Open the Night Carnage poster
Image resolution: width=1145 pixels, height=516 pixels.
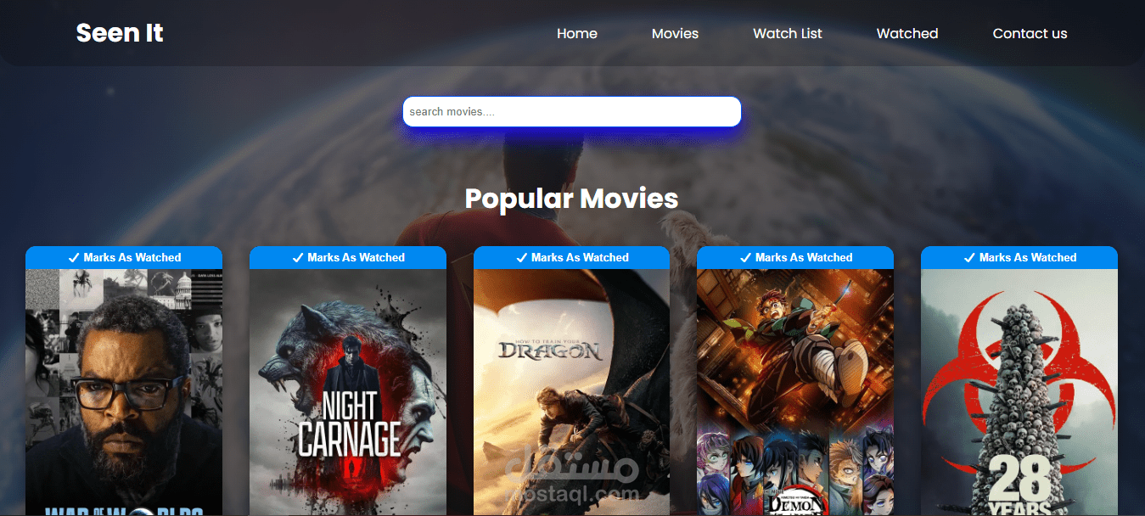(348, 392)
